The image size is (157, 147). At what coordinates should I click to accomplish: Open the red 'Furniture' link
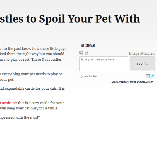point(8,103)
